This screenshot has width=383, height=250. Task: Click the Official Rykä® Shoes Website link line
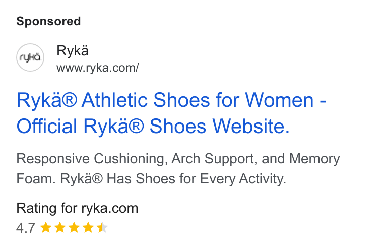(x=153, y=127)
